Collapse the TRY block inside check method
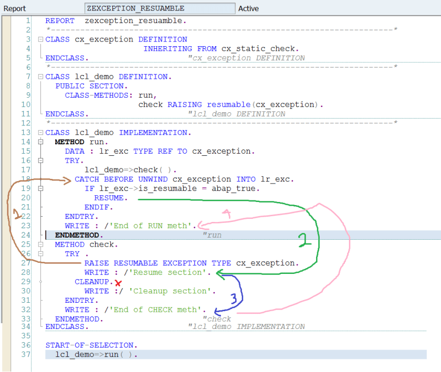The height and width of the screenshot is (372, 441). [x=40, y=254]
